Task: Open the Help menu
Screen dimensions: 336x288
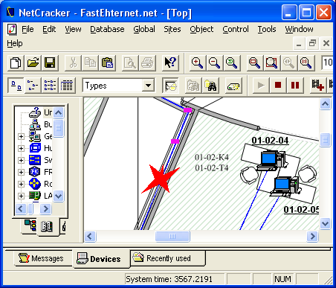Action: [15, 44]
